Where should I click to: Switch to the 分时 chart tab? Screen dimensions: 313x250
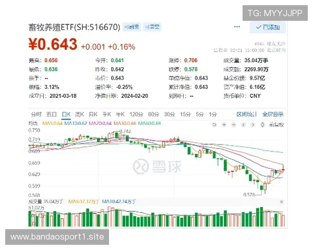[x=36, y=115]
